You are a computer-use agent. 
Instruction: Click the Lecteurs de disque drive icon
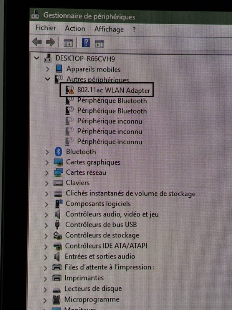coord(56,290)
